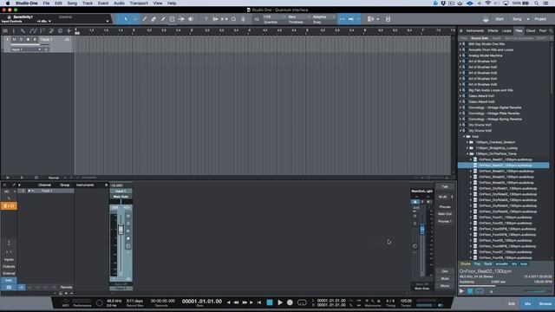Open the Edit view button
This screenshot has height=312, width=555.
(512, 304)
